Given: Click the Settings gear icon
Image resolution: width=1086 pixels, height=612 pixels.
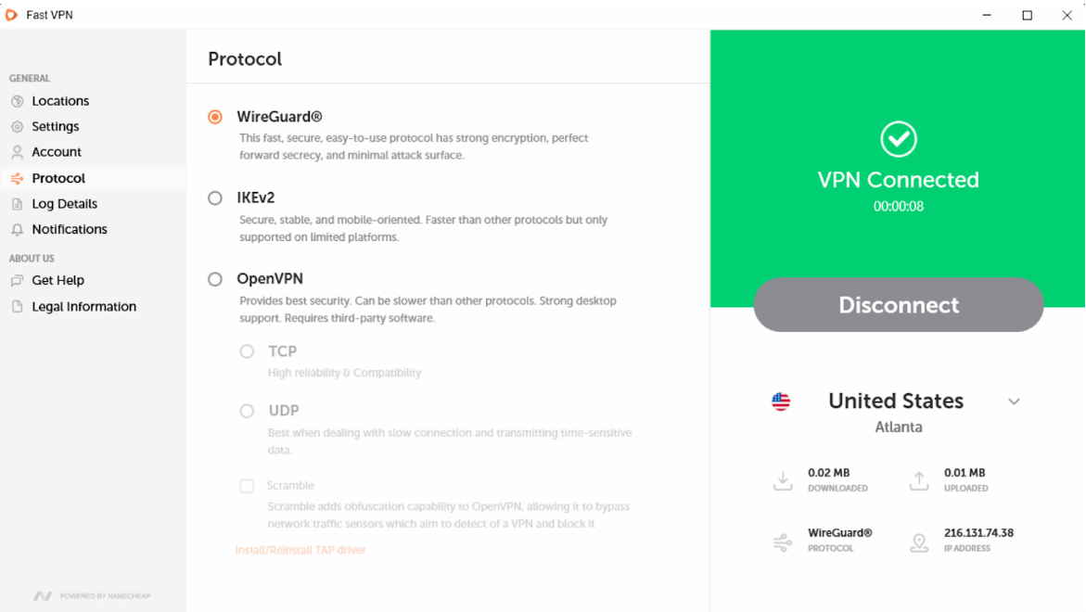Looking at the screenshot, I should (19, 126).
